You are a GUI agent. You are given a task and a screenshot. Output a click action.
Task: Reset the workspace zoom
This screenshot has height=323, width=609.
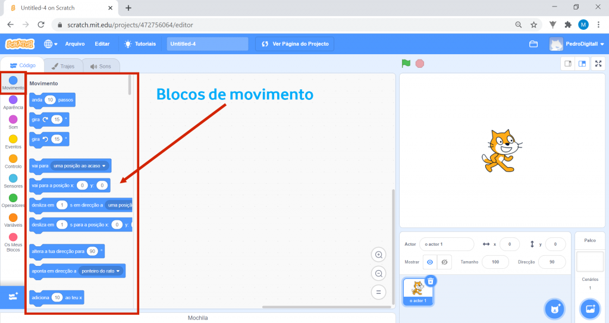click(x=379, y=292)
